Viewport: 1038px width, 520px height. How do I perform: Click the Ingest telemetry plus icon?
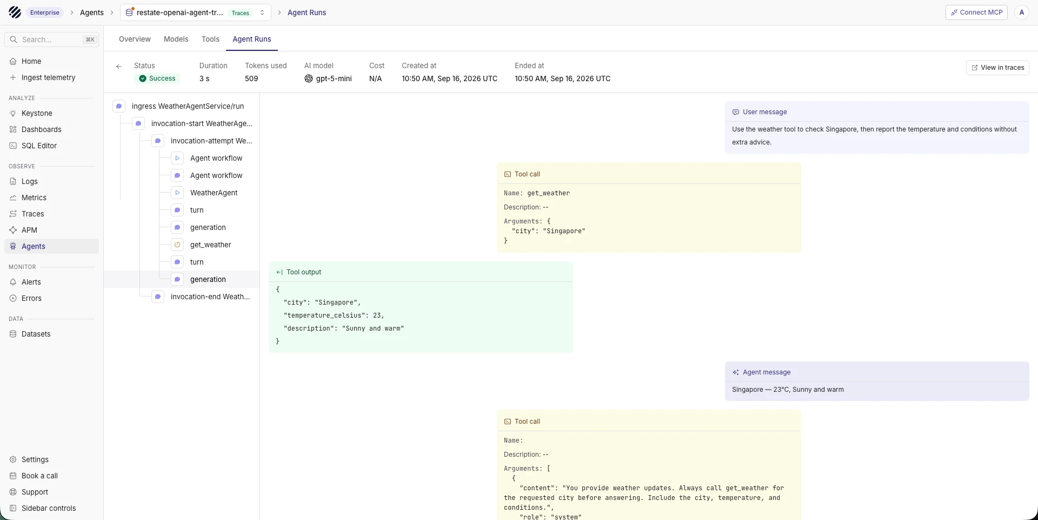click(13, 77)
